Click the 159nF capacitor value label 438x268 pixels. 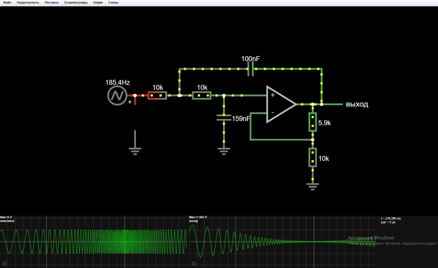(241, 118)
